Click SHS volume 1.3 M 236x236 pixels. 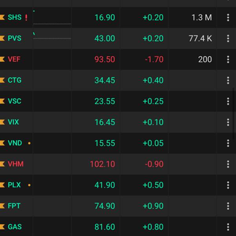(x=201, y=17)
